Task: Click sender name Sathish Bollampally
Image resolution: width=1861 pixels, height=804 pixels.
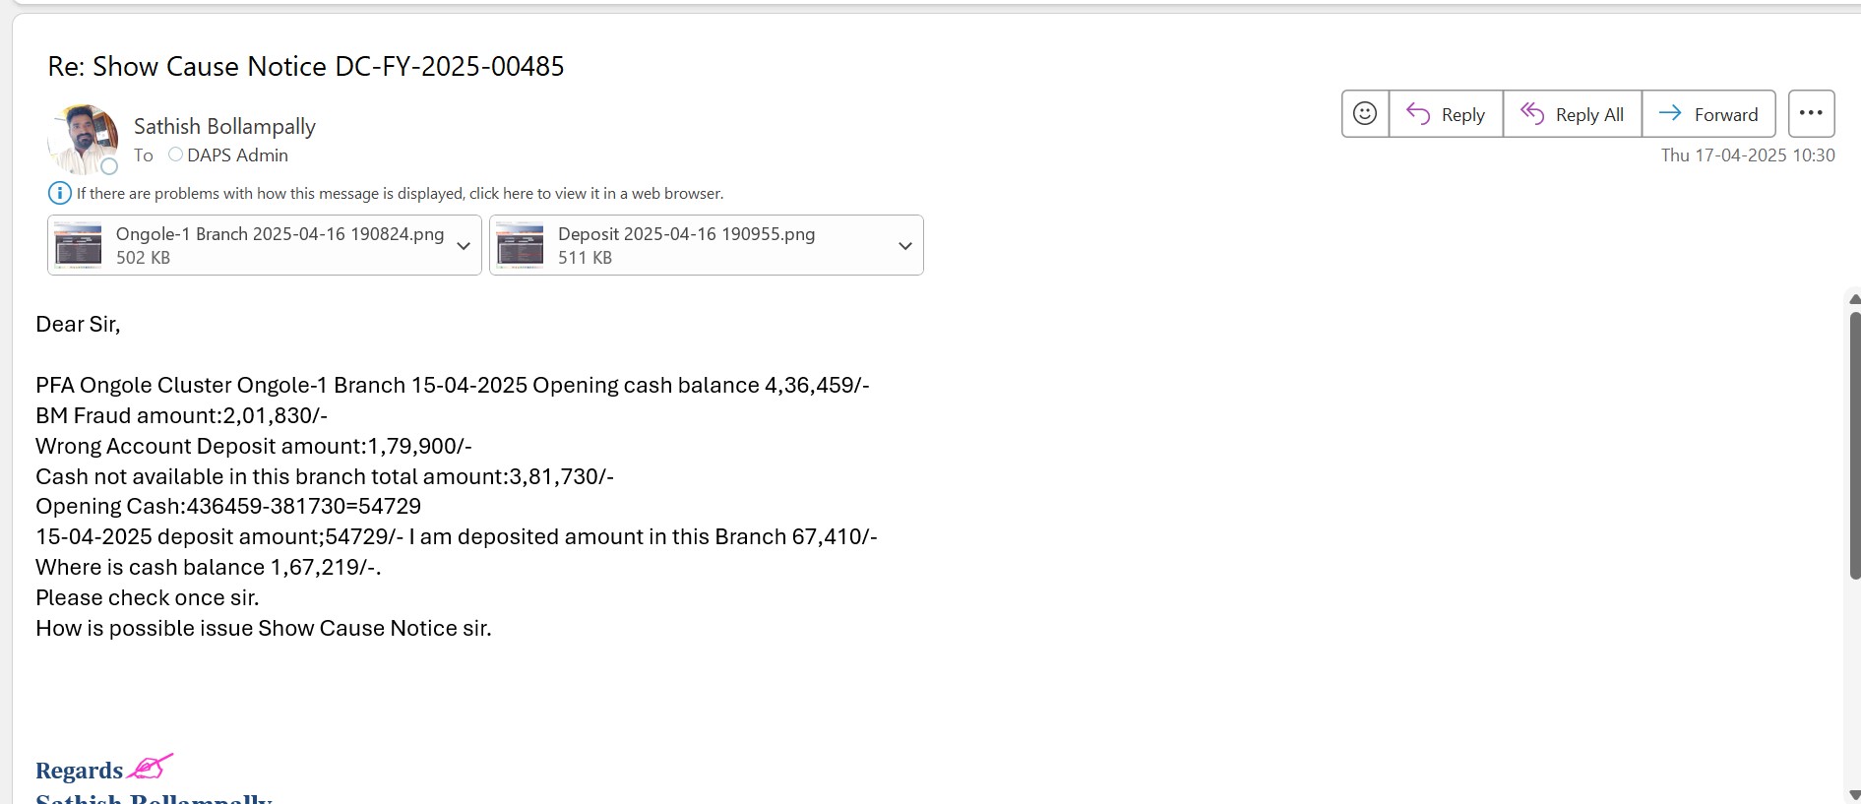Action: [x=224, y=126]
